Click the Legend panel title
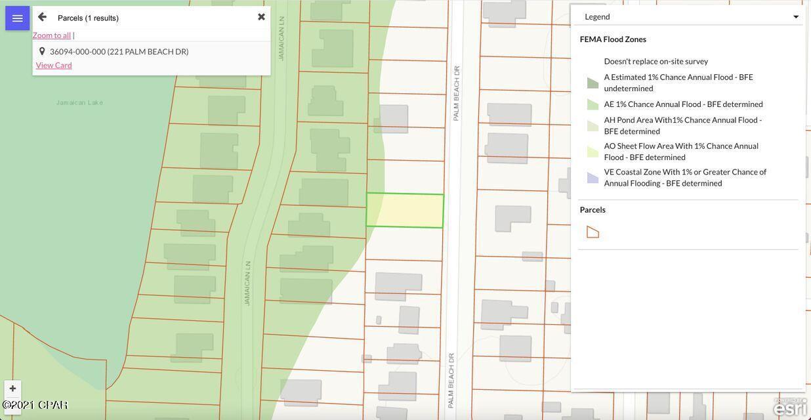Image resolution: width=811 pixels, height=420 pixels. click(x=598, y=17)
